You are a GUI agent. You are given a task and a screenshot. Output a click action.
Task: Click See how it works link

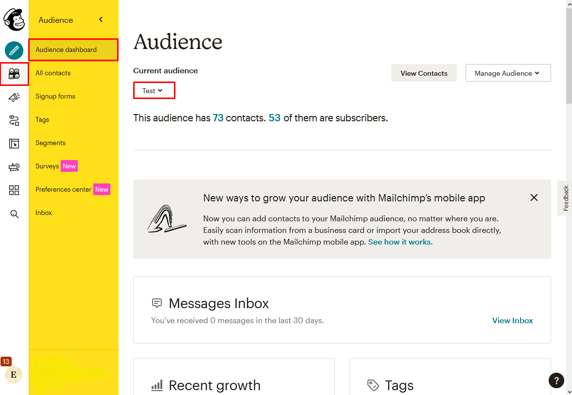[400, 242]
